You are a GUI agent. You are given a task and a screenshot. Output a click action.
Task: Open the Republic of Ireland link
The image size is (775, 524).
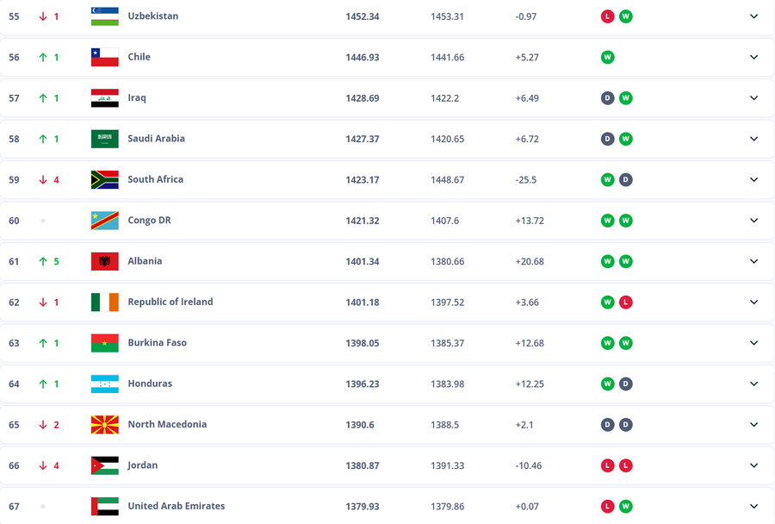170,303
